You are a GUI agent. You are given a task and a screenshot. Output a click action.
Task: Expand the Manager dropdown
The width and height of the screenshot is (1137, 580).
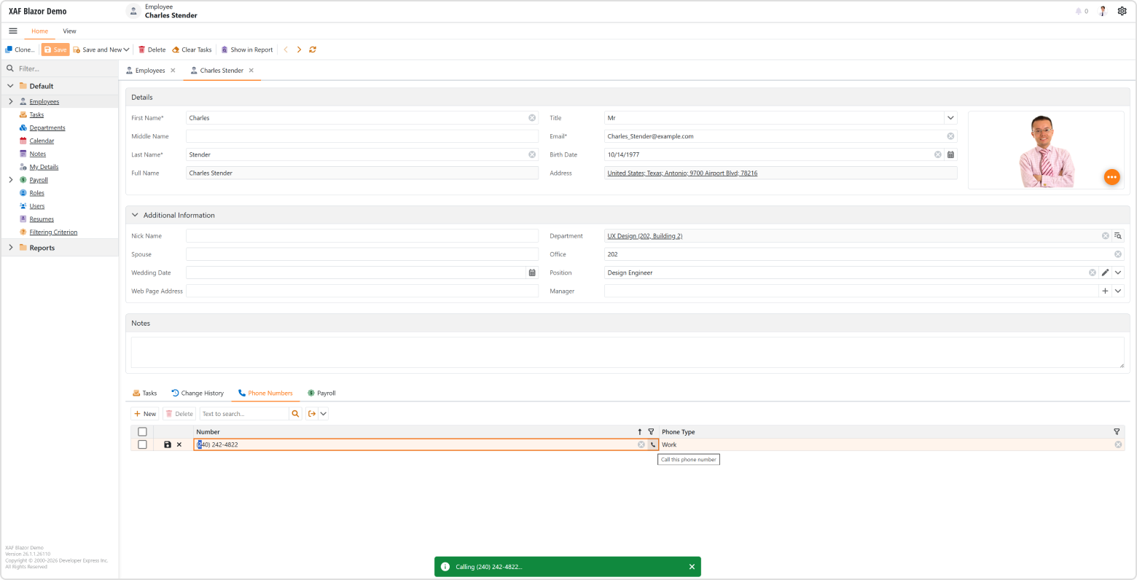coord(1118,291)
